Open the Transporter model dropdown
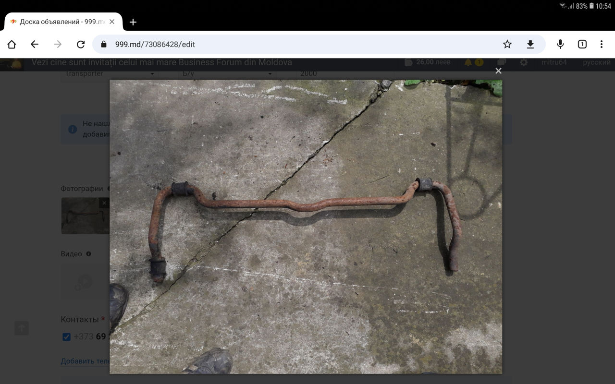 pos(110,74)
